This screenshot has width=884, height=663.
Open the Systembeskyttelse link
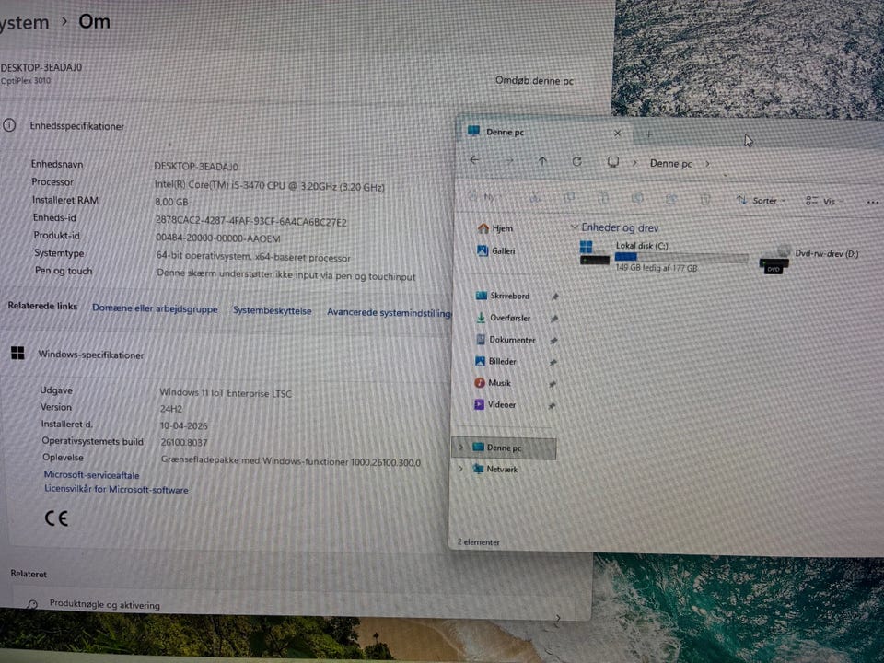[x=273, y=310]
